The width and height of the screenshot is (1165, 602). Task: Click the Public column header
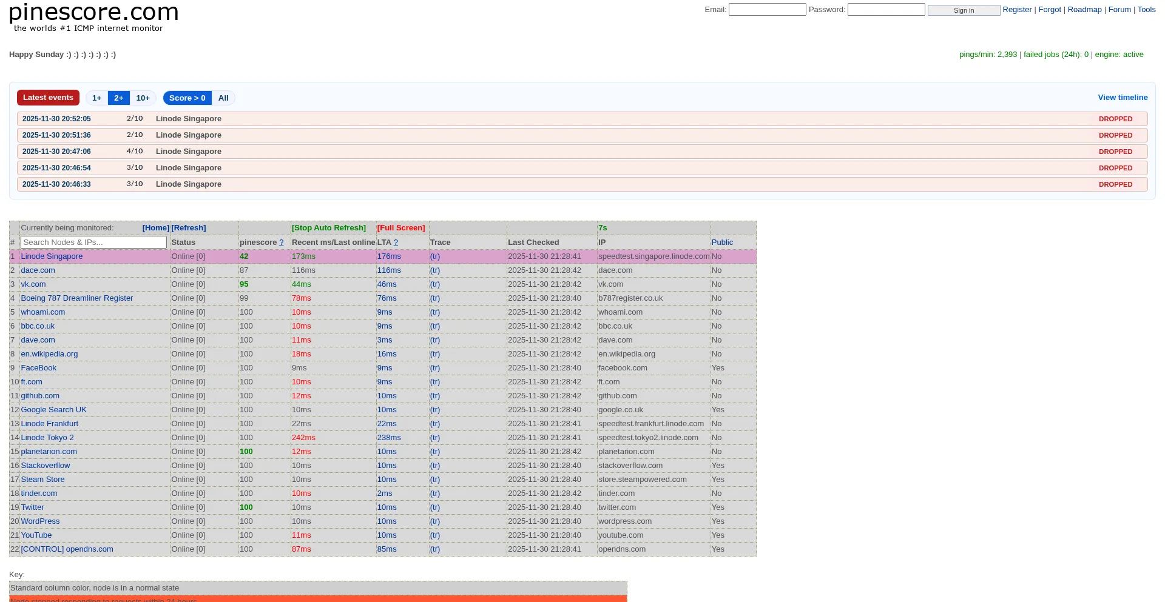coord(722,242)
